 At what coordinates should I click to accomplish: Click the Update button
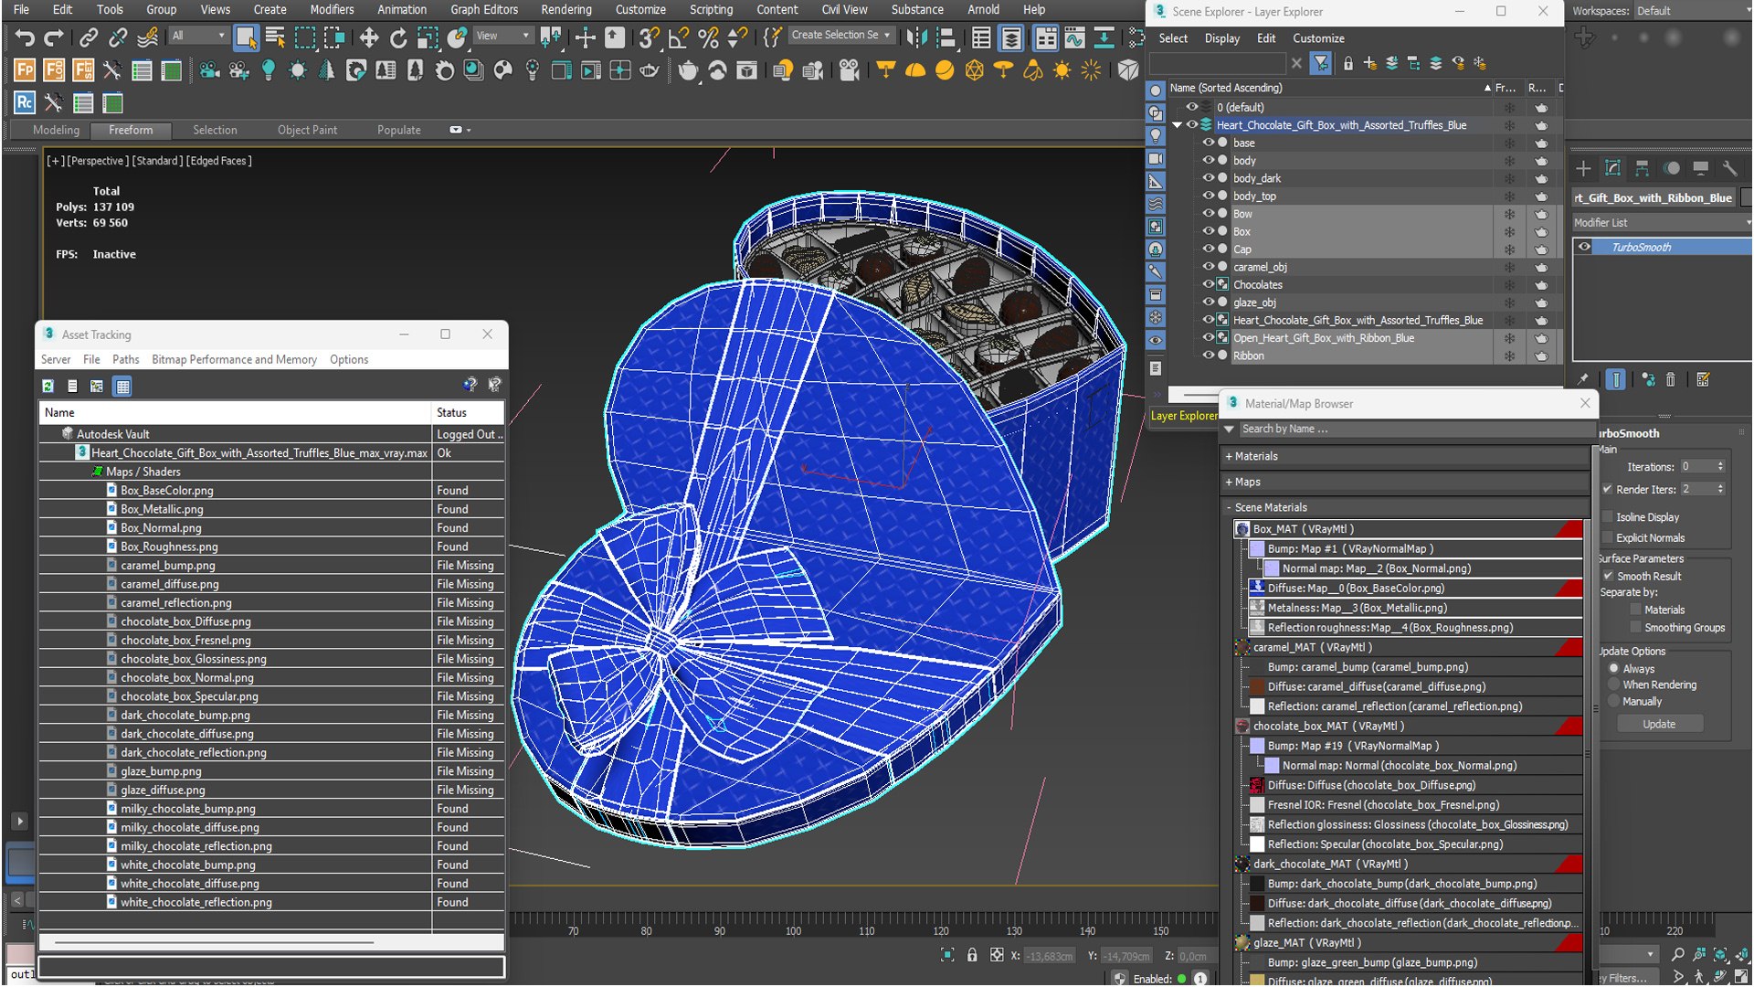click(1659, 724)
